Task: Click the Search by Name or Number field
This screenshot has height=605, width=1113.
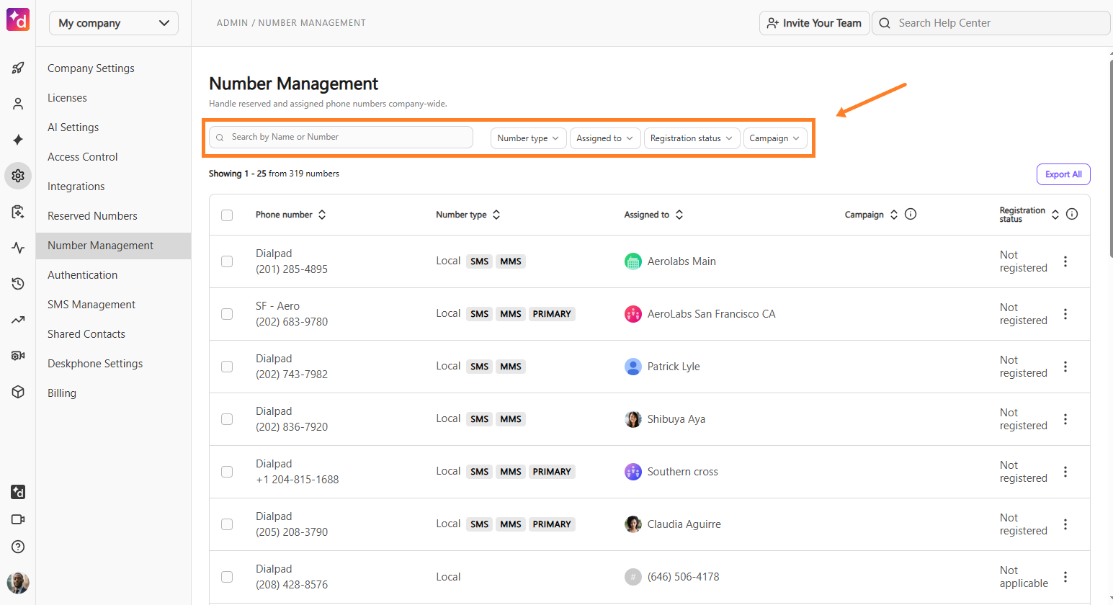Action: click(341, 137)
